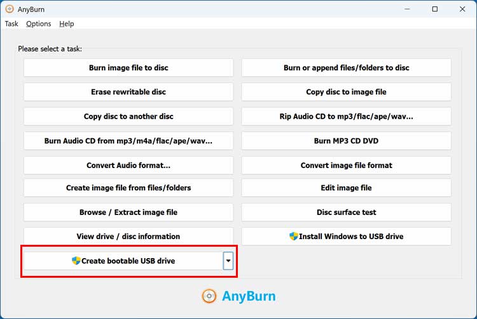Open Rip Audio CD to mp3/flac/ape/wav
Viewport: 477px width, 319px height.
346,117
